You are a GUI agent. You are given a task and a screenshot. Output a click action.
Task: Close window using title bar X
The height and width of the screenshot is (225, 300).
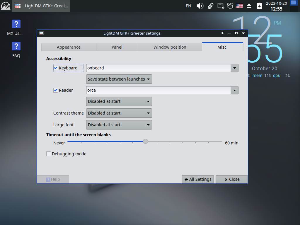[243, 33]
